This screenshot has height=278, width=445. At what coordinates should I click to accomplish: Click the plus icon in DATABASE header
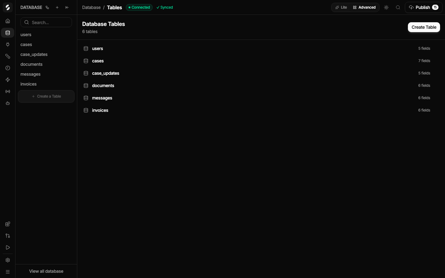[x=57, y=7]
